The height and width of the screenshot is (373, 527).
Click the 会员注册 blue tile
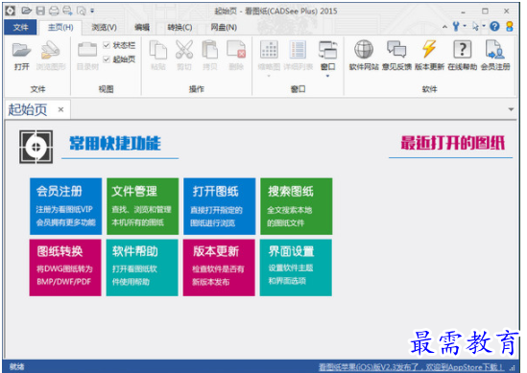(x=65, y=206)
